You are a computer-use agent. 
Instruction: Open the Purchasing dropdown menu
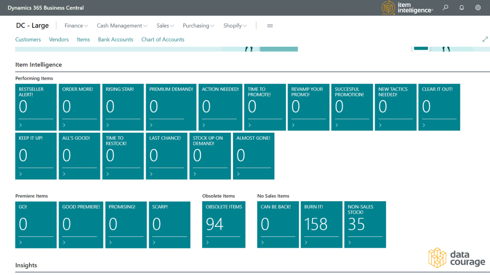(x=198, y=26)
